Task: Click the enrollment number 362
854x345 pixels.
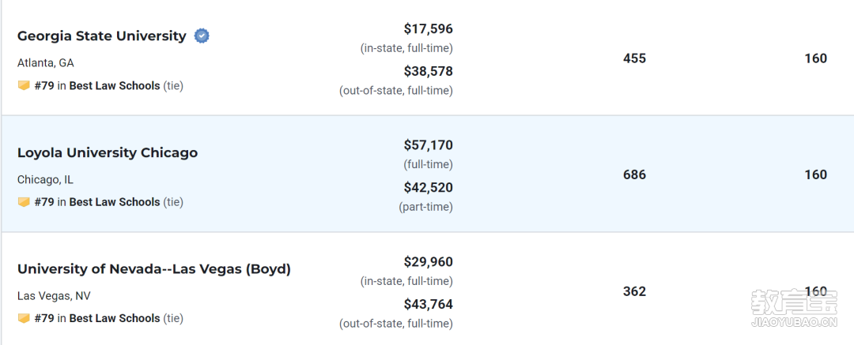Action: 634,291
